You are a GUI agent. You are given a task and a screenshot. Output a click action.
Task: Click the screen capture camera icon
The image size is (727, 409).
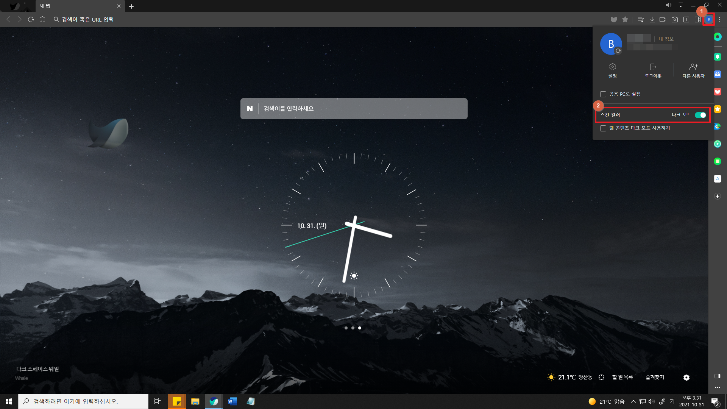coord(675,19)
